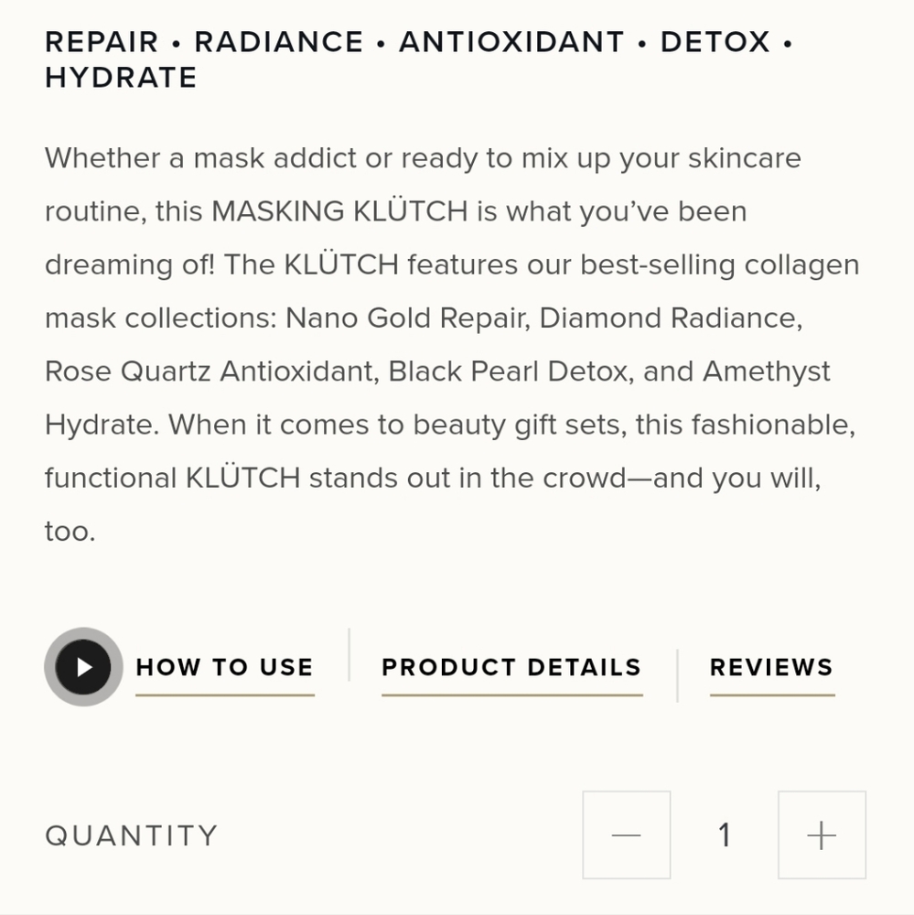This screenshot has width=914, height=915.
Task: Open the PRODUCT DETAILS section
Action: point(511,668)
